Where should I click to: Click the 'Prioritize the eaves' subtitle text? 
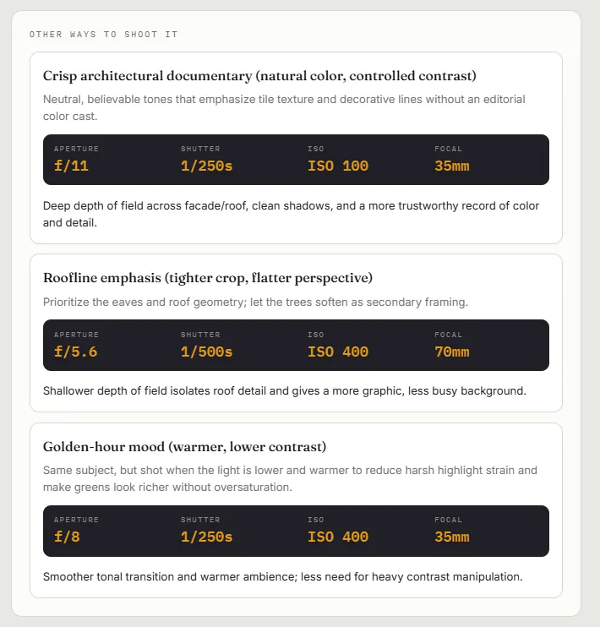(x=255, y=302)
